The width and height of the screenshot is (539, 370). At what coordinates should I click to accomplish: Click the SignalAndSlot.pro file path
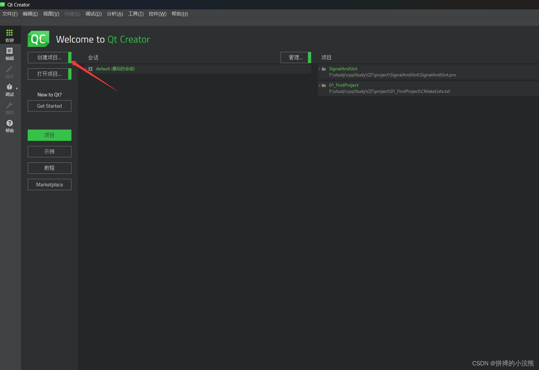[x=393, y=75]
